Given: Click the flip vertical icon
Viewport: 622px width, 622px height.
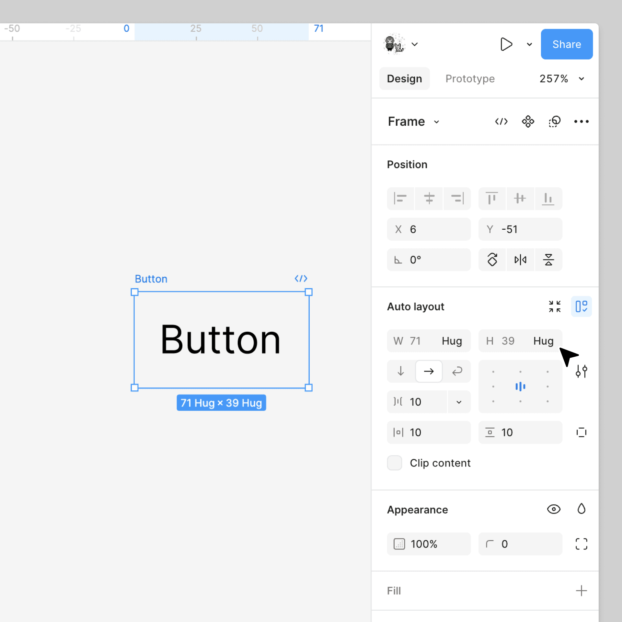Looking at the screenshot, I should point(548,259).
